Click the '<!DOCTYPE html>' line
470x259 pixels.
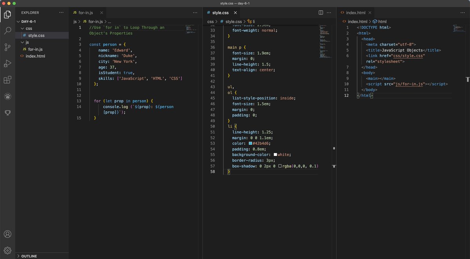tap(374, 28)
